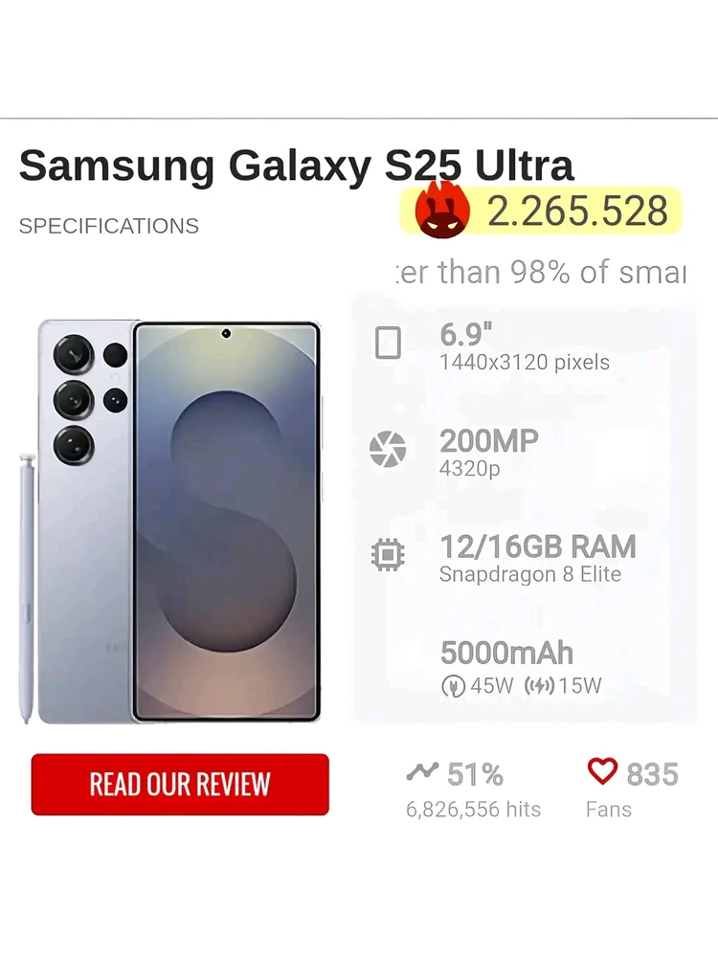Click the 45W wired charging icon
This screenshot has width=718, height=957.
coord(453,686)
